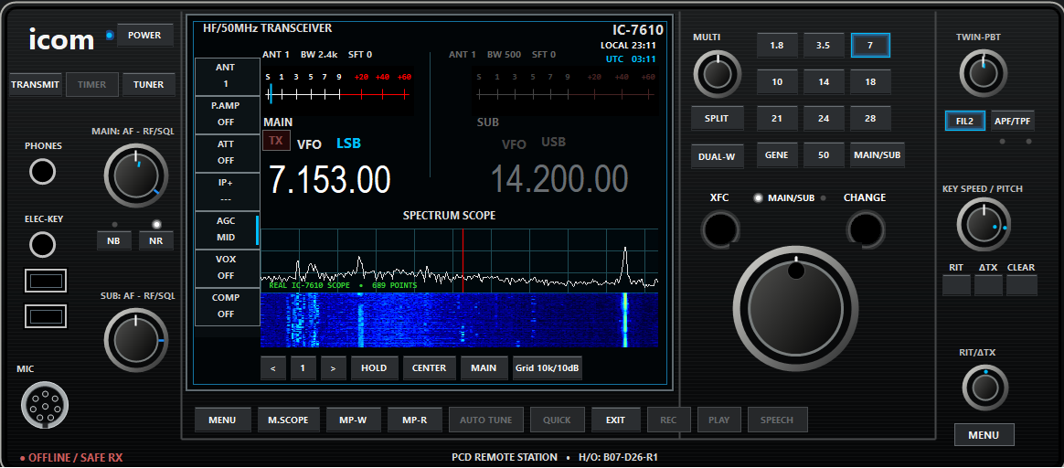Select the LSB mode label
Screen dimensions: 1064x468
tap(349, 144)
